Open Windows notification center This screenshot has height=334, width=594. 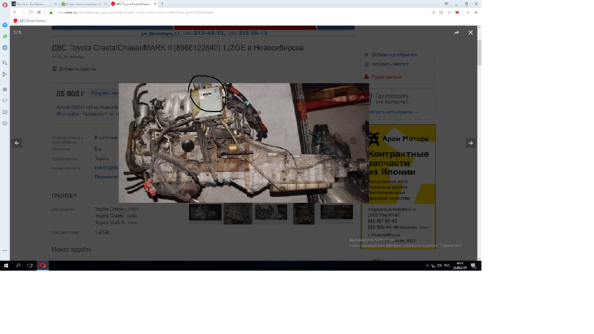click(473, 266)
